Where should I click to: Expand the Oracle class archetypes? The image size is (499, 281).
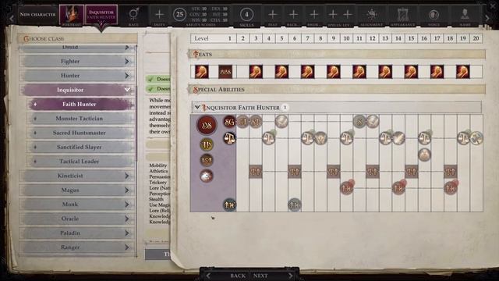pos(127,219)
